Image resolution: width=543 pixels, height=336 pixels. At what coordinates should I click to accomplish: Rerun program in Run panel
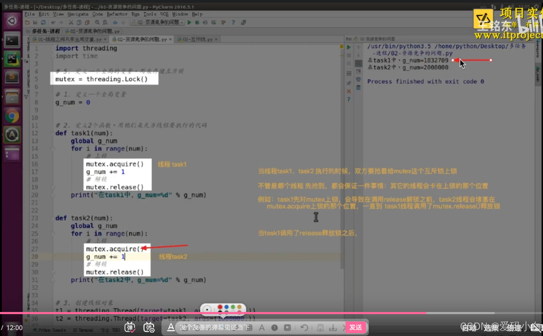[x=349, y=47]
